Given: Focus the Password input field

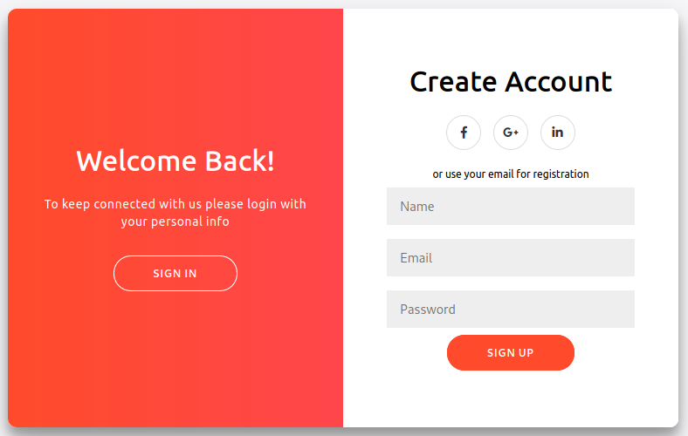Looking at the screenshot, I should coord(510,310).
